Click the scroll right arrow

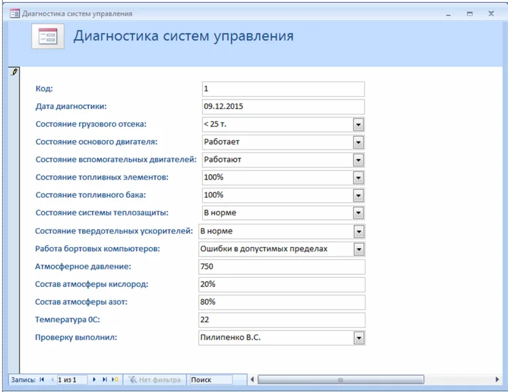499,380
